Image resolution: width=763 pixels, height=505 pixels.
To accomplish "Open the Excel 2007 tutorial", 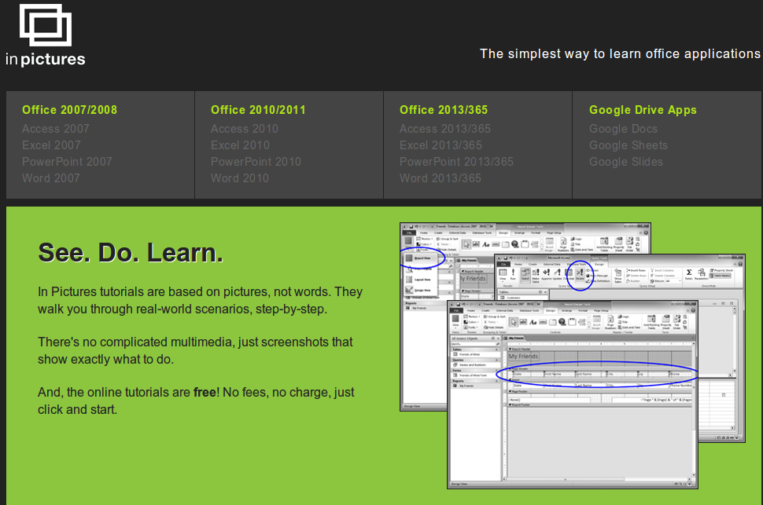I will coord(51,145).
